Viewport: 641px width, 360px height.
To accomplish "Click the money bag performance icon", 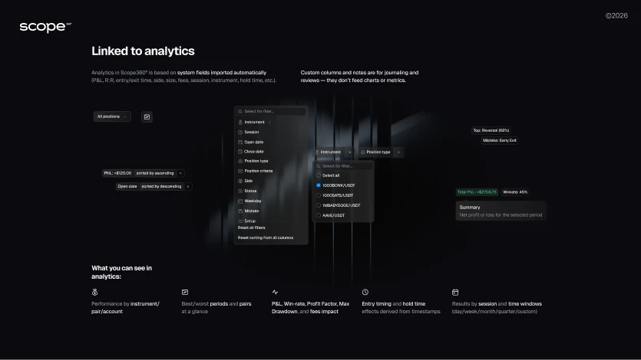I will pyautogui.click(x=94, y=292).
